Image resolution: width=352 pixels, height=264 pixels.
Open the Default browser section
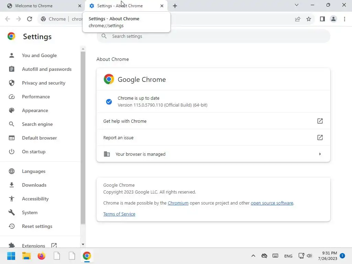[39, 138]
